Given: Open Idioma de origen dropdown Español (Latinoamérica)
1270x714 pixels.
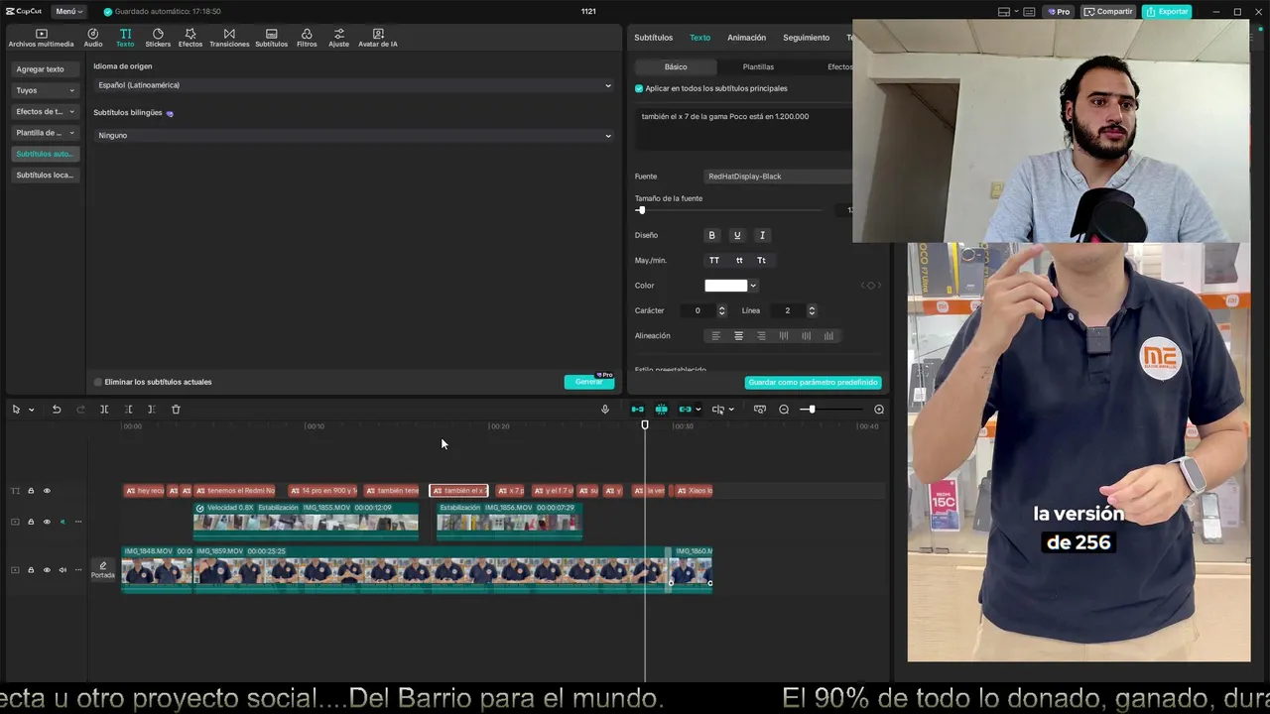Looking at the screenshot, I should coord(353,85).
